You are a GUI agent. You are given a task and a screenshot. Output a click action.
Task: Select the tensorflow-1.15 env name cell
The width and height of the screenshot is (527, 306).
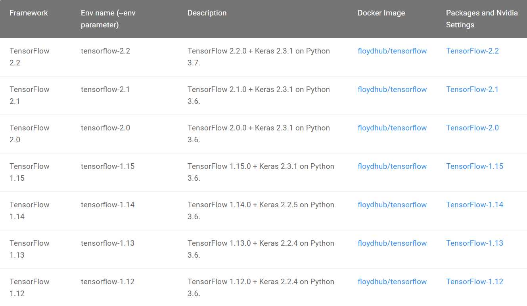click(108, 166)
